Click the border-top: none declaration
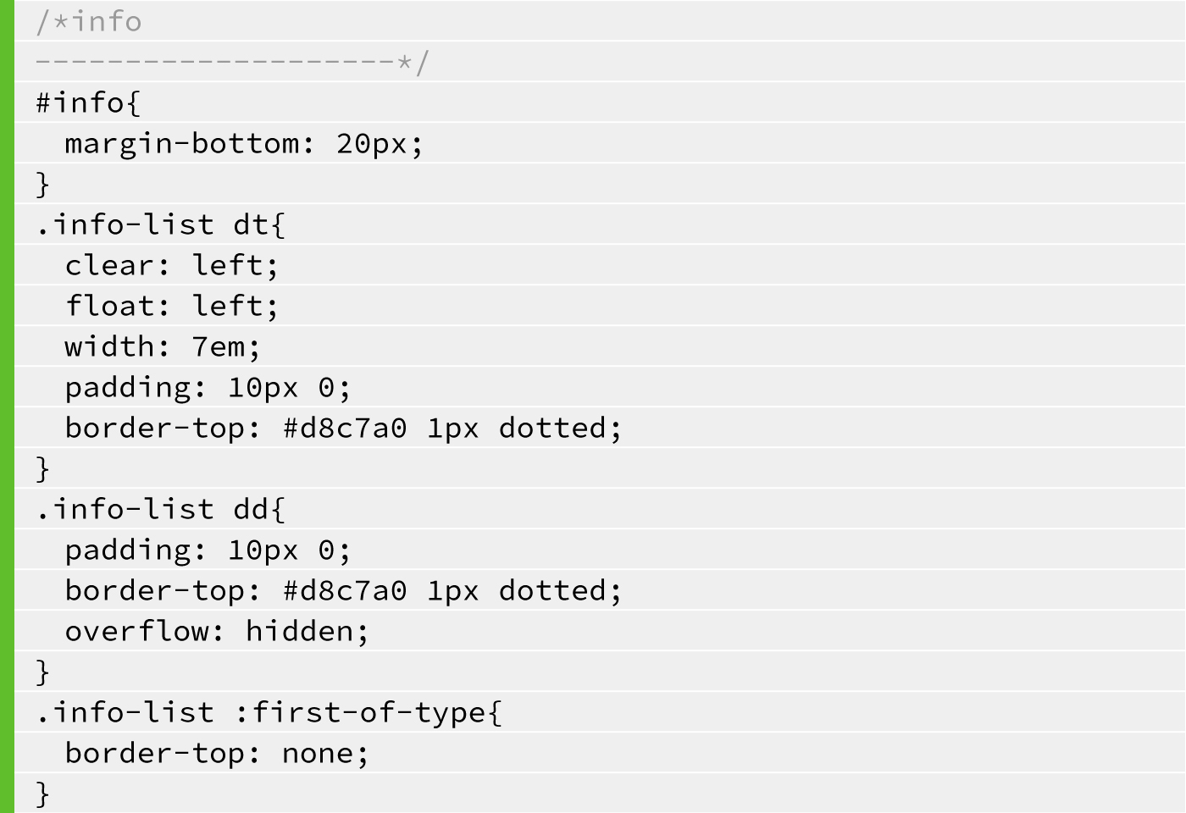The height and width of the screenshot is (813, 1186). click(217, 753)
